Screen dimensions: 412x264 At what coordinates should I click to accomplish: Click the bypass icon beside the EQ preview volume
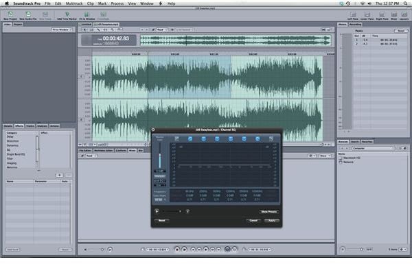187,211
